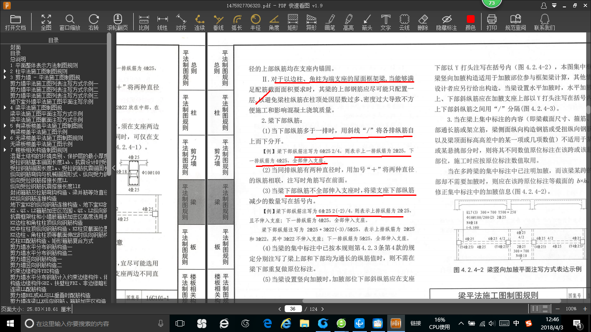The width and height of the screenshot is (591, 332).
Task: Open bookmark 无梁板楼盖平法施工图示例
Action: pyautogui.click(x=42, y=144)
